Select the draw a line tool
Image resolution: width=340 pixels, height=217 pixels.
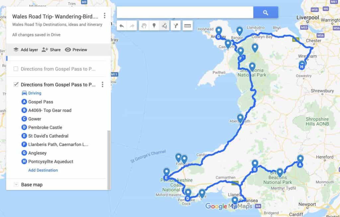coord(164,26)
